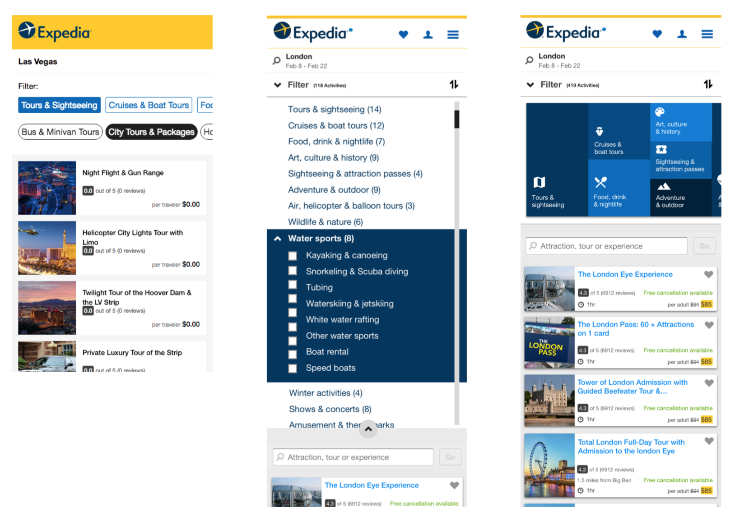
Task: Check the White water rafting checkbox
Action: (293, 313)
